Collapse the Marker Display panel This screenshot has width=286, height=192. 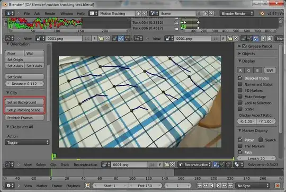(x=240, y=130)
